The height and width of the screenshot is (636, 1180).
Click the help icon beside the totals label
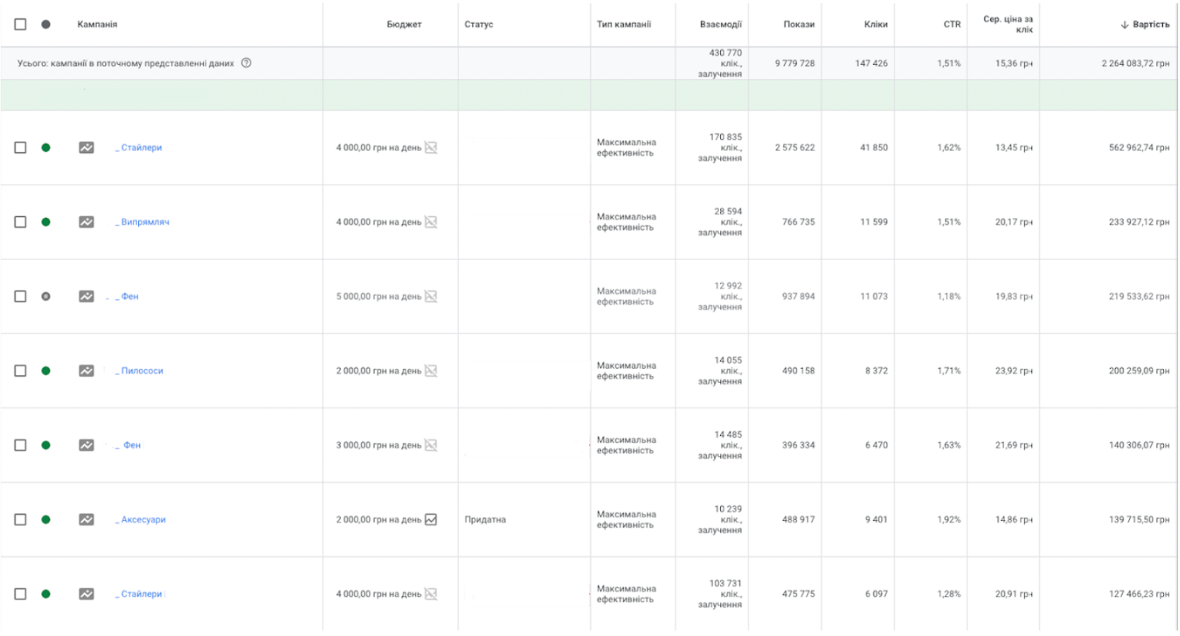246,63
